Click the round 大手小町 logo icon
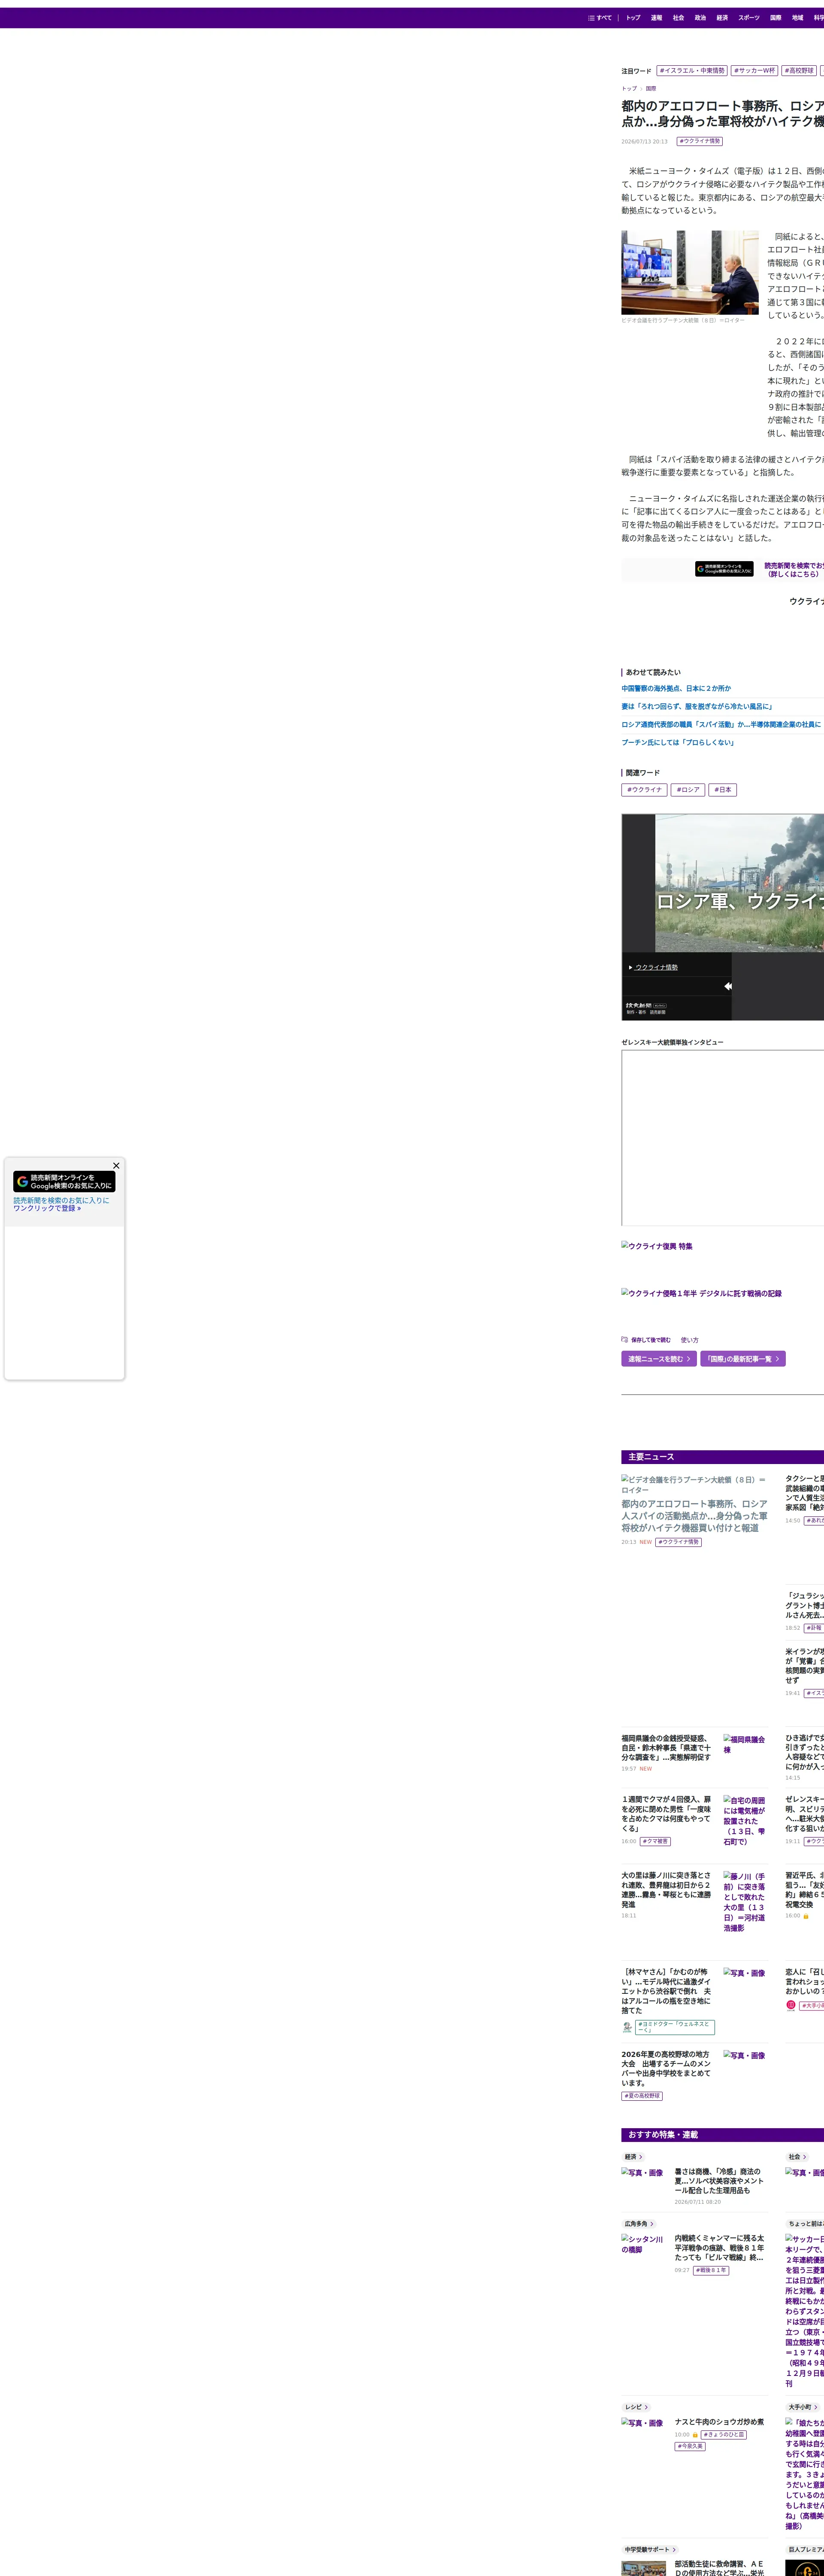 tap(791, 2005)
